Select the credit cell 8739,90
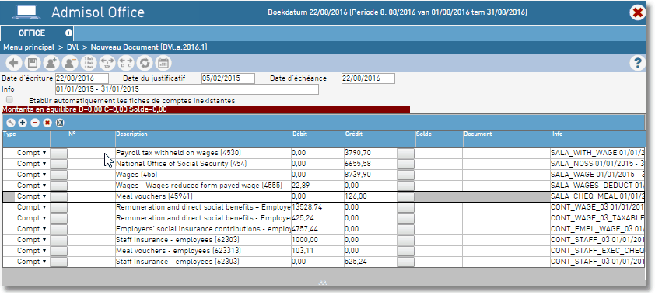Viewport: 655px width, 295px height. (371, 175)
